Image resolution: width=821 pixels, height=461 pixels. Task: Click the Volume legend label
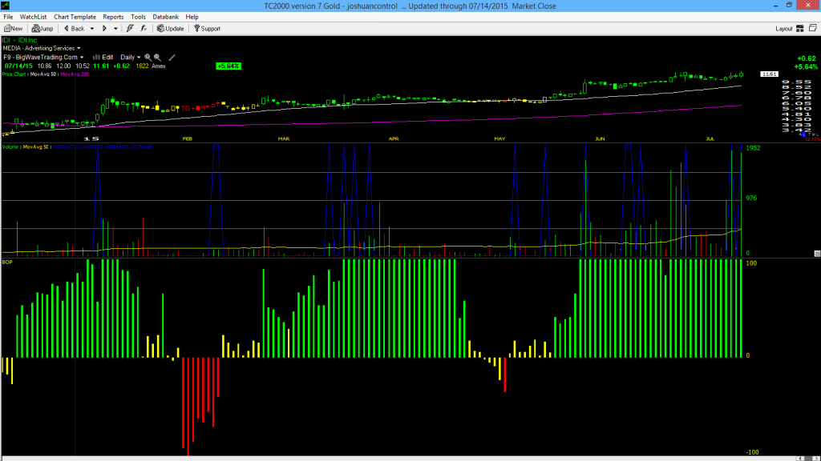coord(10,147)
